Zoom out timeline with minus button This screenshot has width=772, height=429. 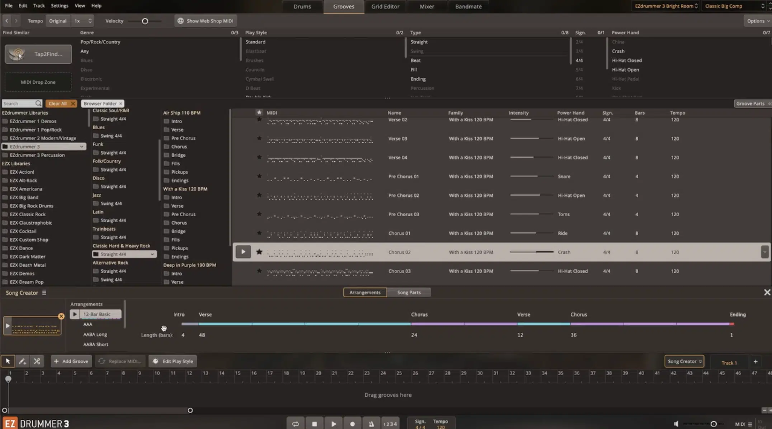(764, 410)
